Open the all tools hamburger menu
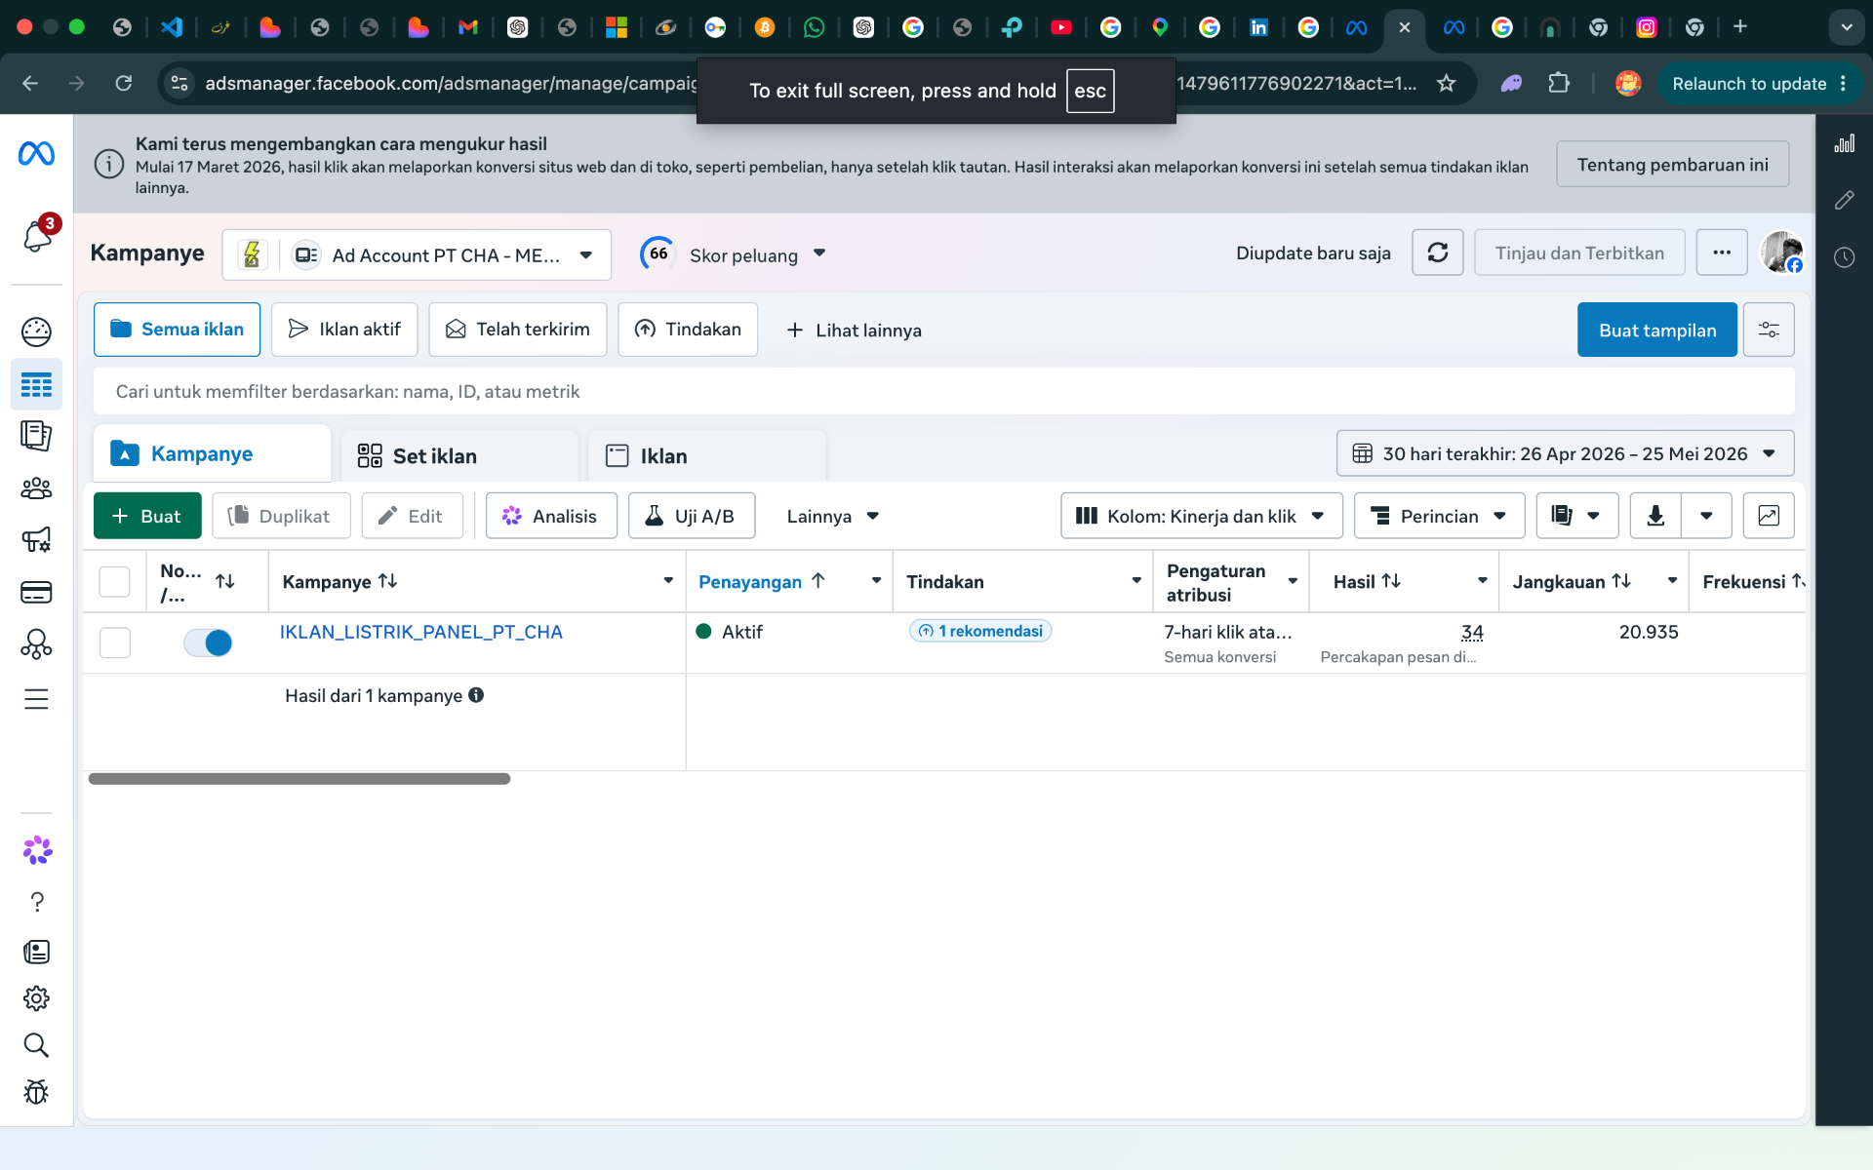This screenshot has height=1170, width=1873. point(36,699)
